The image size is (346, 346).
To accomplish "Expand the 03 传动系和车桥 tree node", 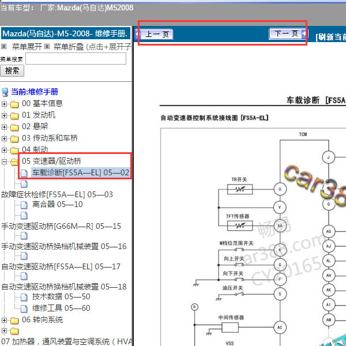I will click(4, 138).
